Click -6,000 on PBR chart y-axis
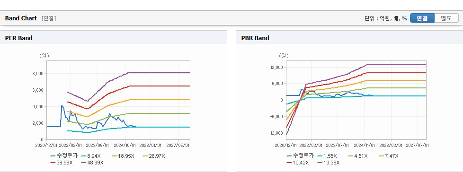This screenshot has width=463, height=172. [276, 116]
